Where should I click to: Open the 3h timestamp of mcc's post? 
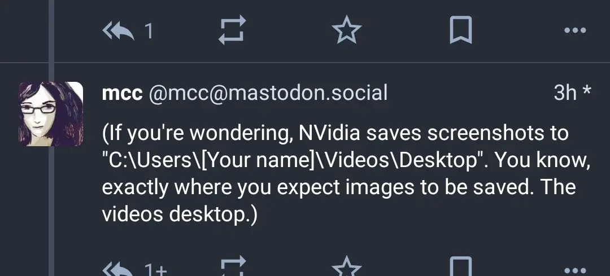(565, 93)
